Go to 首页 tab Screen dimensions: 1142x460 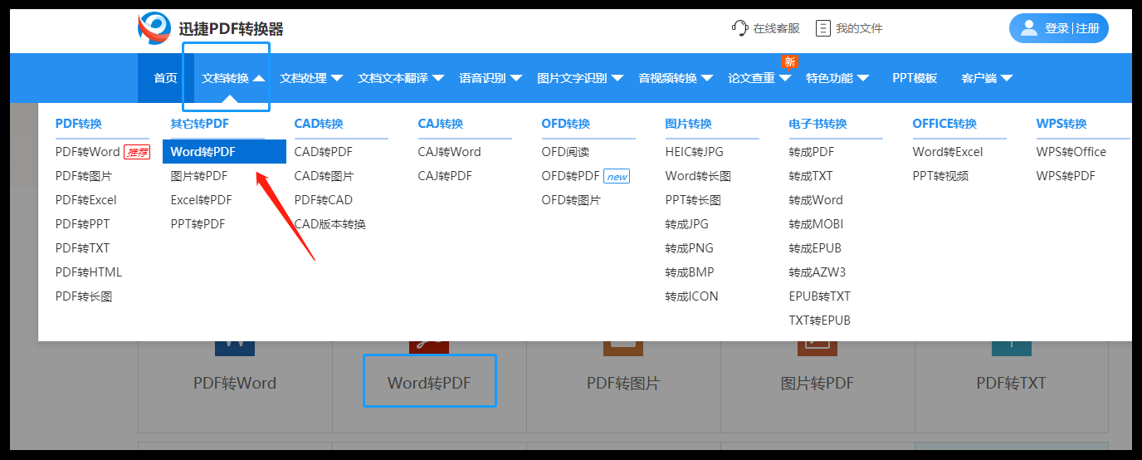point(166,78)
